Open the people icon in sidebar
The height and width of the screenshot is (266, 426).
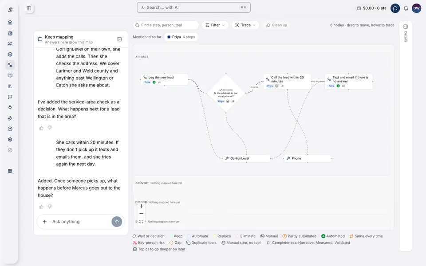pos(10,44)
